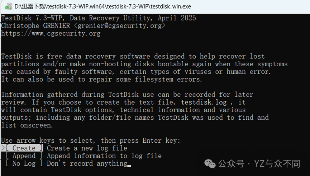
Task: Click the WeChat logo in the watermark
Action: [x=210, y=163]
